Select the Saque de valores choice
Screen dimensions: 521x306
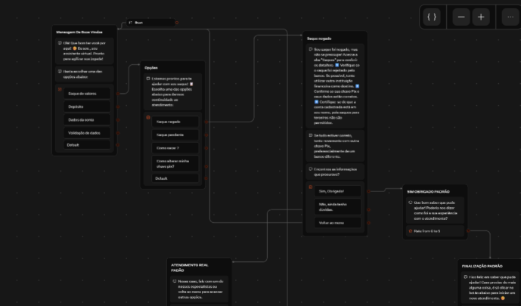[82, 94]
